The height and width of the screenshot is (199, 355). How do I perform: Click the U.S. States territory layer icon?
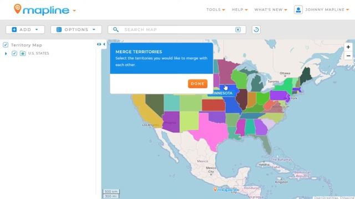pos(23,54)
